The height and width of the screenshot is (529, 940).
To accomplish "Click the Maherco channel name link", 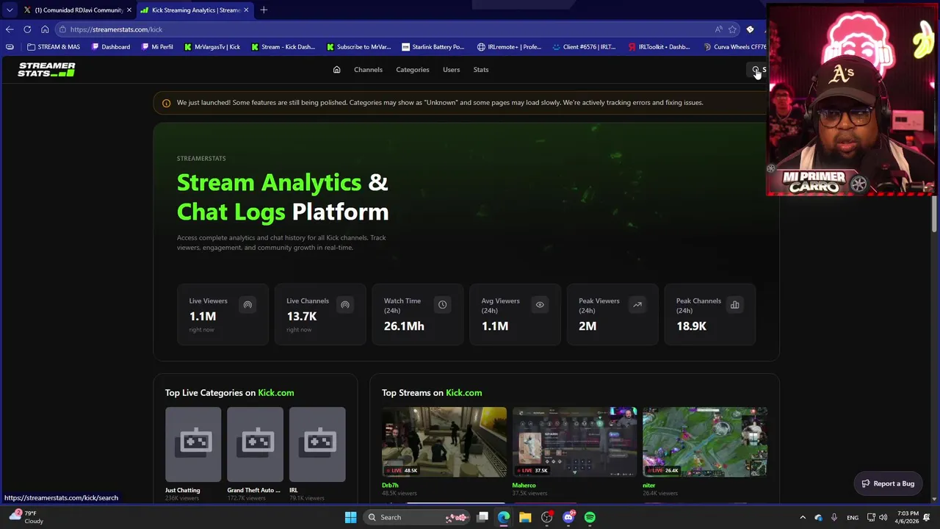I will [x=524, y=486].
